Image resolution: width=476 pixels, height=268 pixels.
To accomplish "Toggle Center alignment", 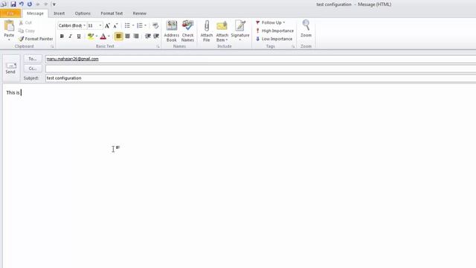I will coord(127,36).
